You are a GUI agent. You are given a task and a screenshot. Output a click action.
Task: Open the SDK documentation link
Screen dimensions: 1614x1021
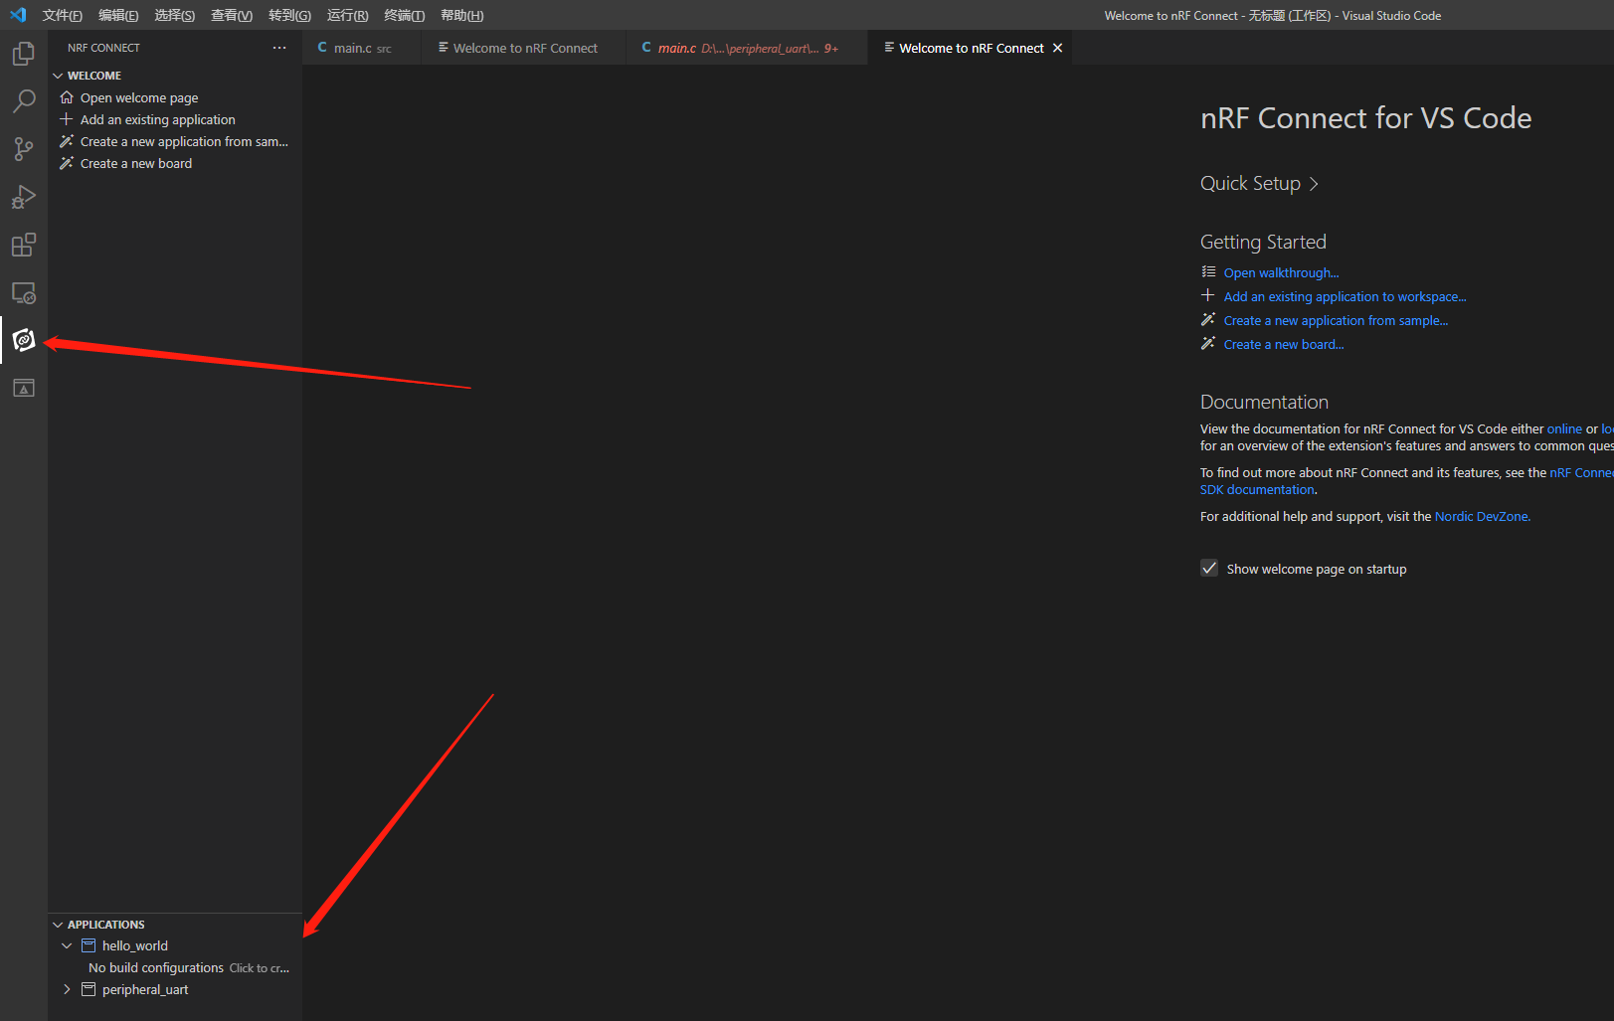[1257, 489]
